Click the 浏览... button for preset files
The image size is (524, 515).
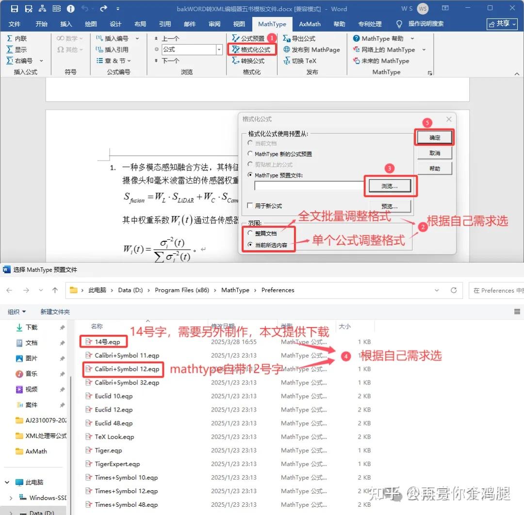391,186
